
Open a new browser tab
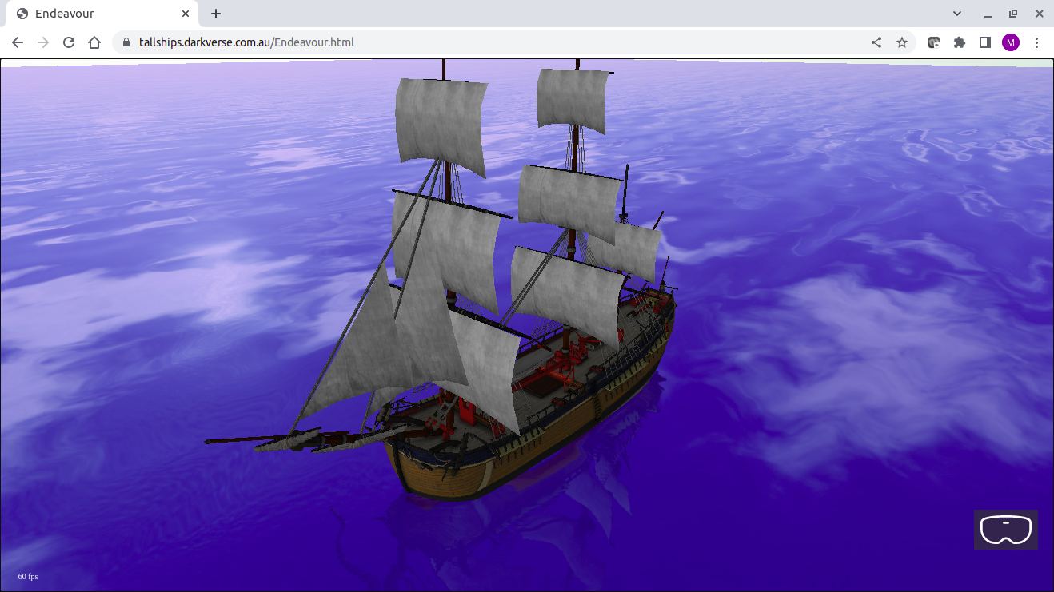(x=216, y=14)
